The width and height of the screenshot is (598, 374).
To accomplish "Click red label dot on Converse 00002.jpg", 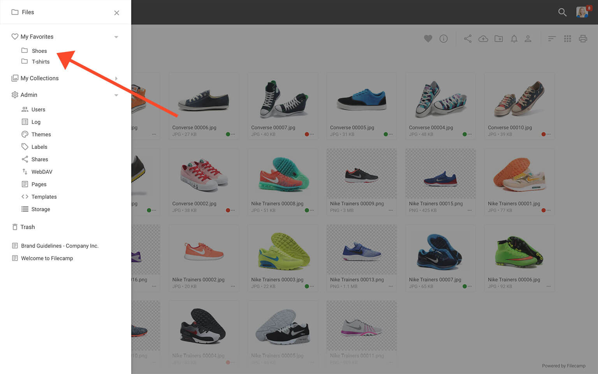I will click(x=228, y=210).
